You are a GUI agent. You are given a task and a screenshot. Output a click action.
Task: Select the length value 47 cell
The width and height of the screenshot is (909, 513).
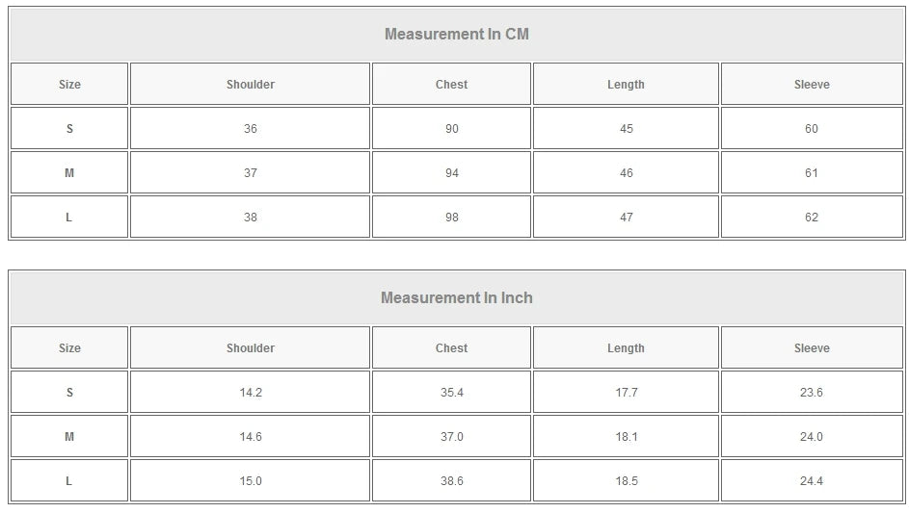click(x=626, y=218)
